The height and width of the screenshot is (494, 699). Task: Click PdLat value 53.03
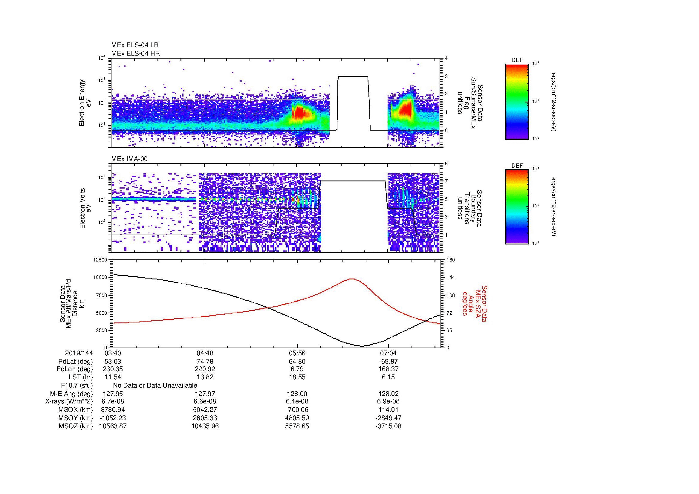[113, 362]
